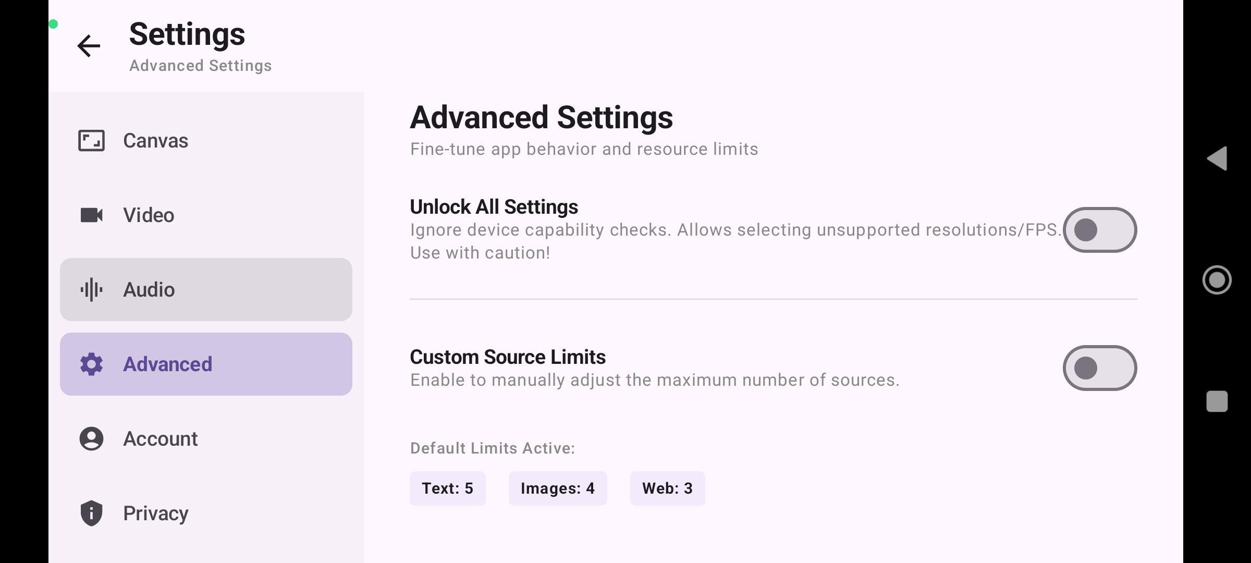1251x563 pixels.
Task: Select the Privacy menu label
Action: pyautogui.click(x=155, y=513)
